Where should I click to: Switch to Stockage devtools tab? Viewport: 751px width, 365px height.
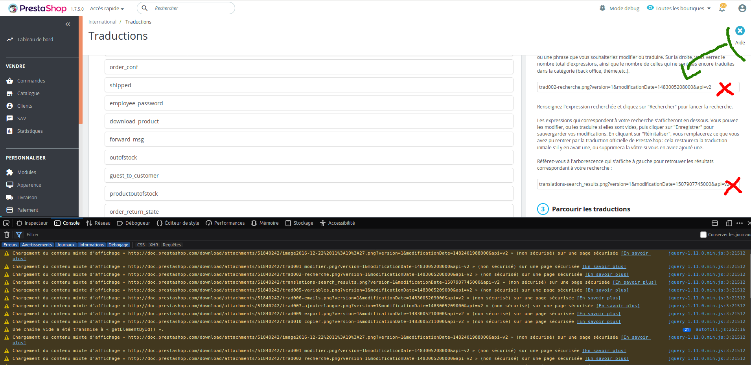tap(300, 223)
